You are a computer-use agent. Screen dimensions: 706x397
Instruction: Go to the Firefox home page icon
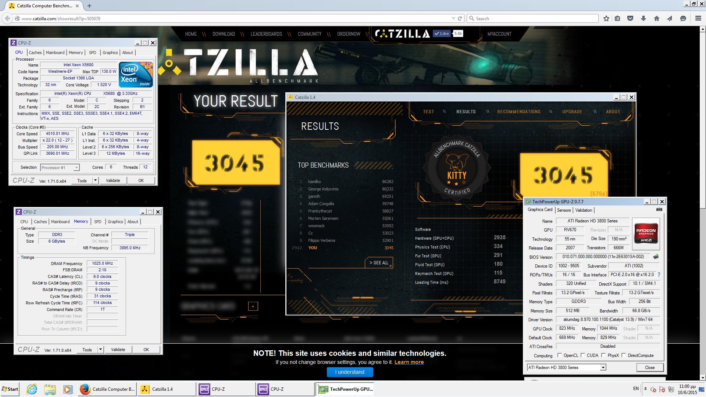pos(657,18)
